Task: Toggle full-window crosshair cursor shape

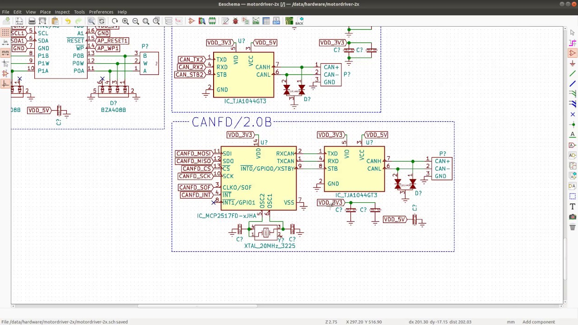Action: tap(5, 63)
